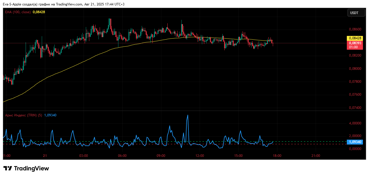Click the 18:00 time axis label
Viewport: 369px width, 177px height.
coord(277,156)
